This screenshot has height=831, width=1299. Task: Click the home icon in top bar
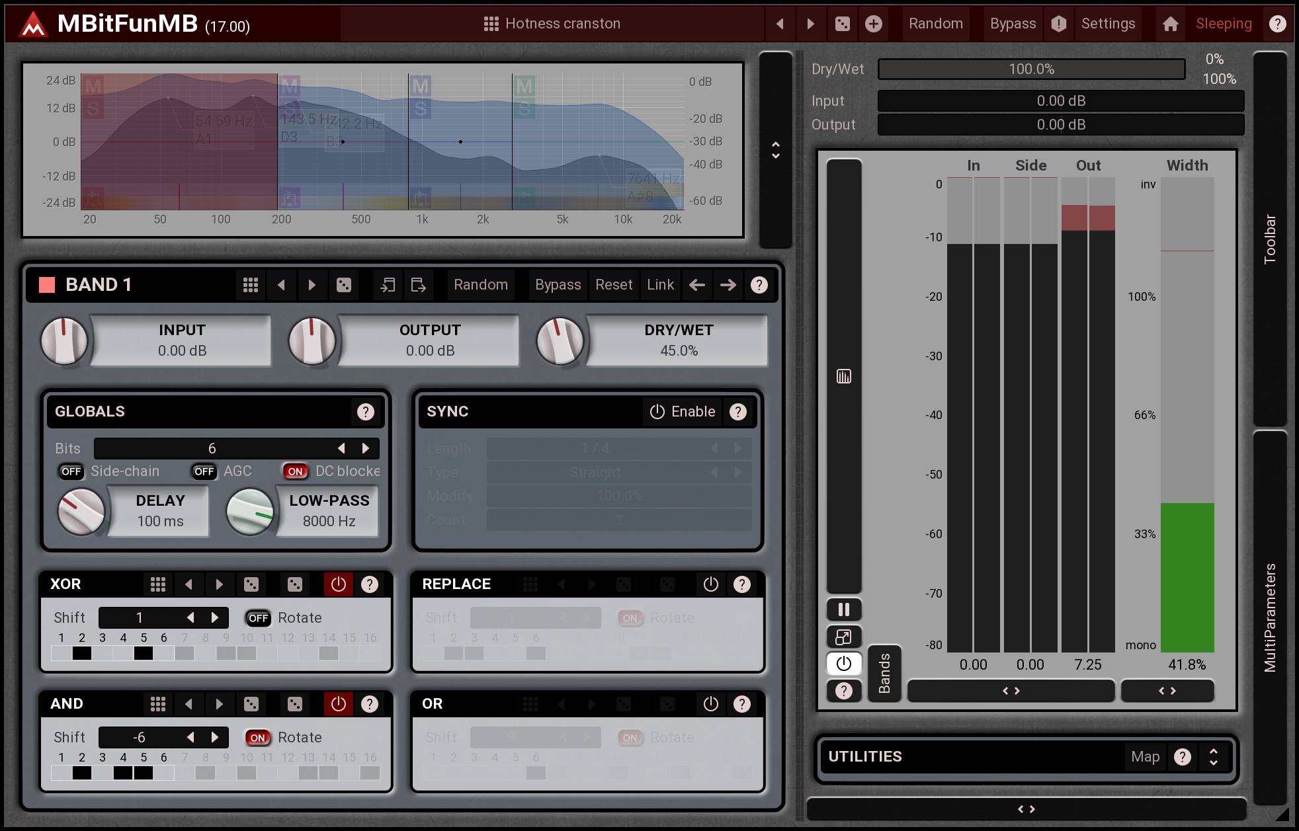click(1170, 24)
